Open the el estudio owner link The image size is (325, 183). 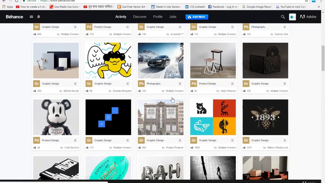(177, 34)
